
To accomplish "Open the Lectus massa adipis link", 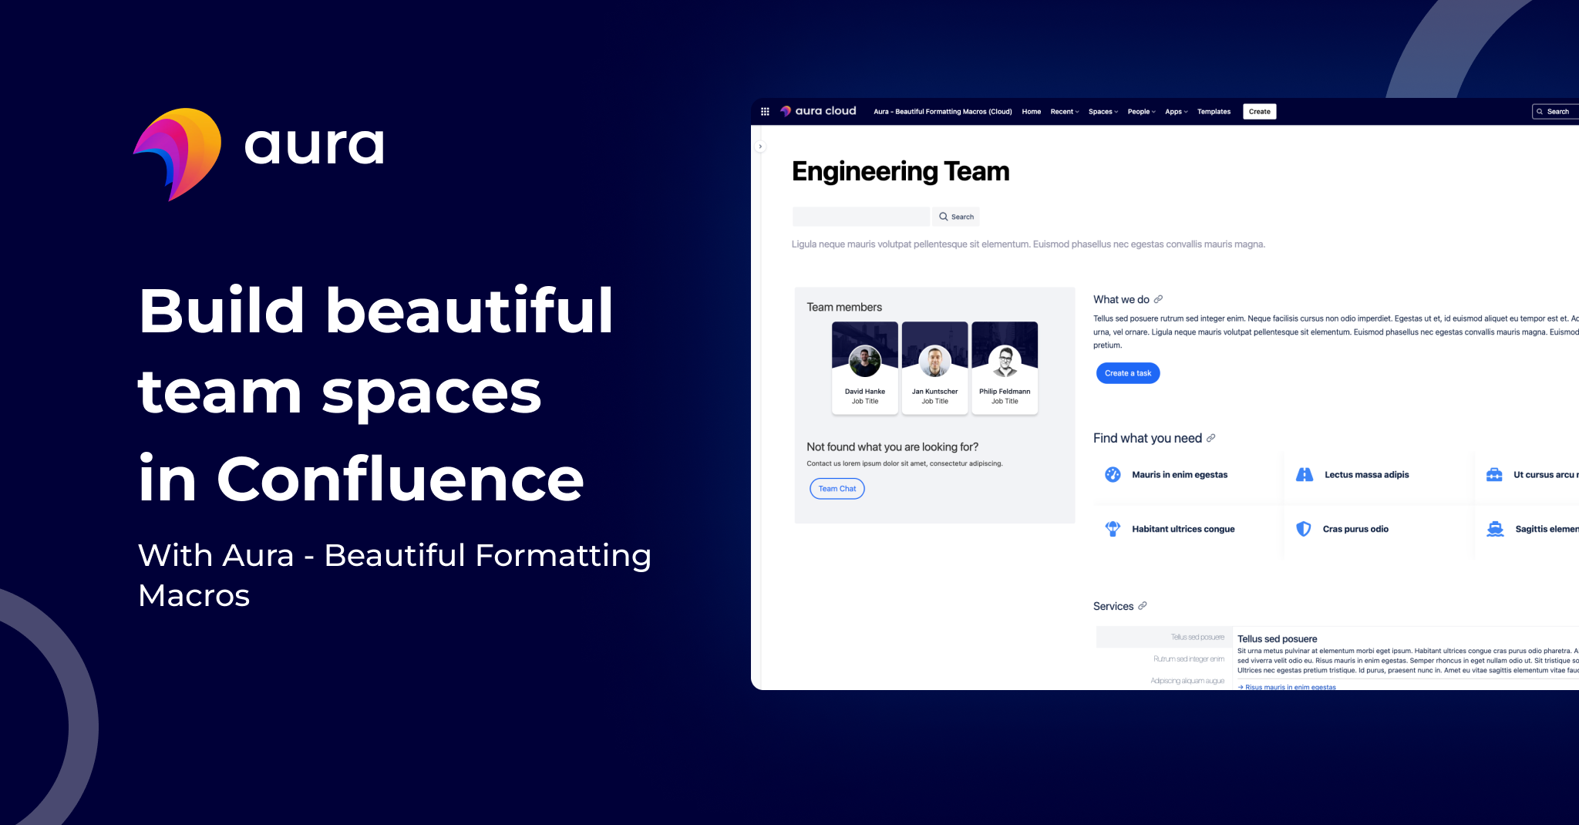I will (1367, 475).
